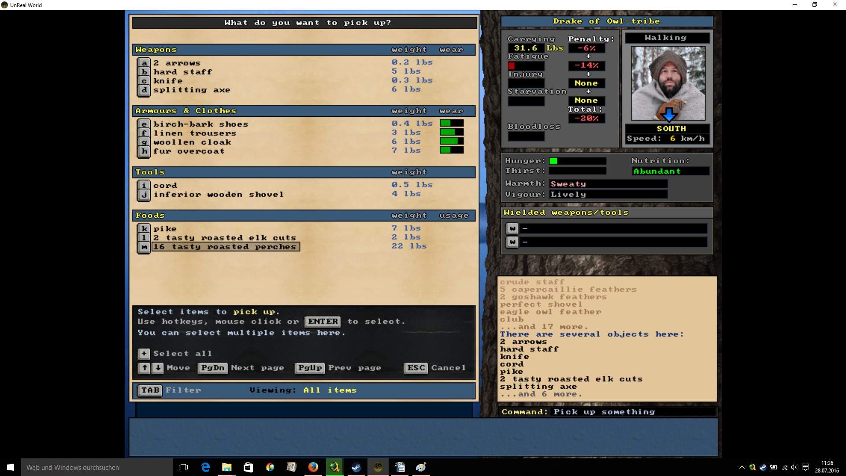Image resolution: width=846 pixels, height=476 pixels.
Task: Click the plus icon for Select all
Action: point(144,353)
